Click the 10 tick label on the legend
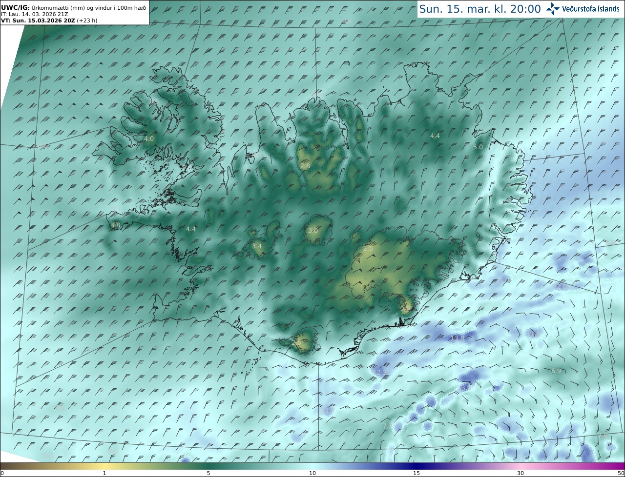Screen dimensions: 625x477 point(312,473)
